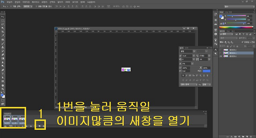Open the workspace switcher dropdown

coord(239,6)
